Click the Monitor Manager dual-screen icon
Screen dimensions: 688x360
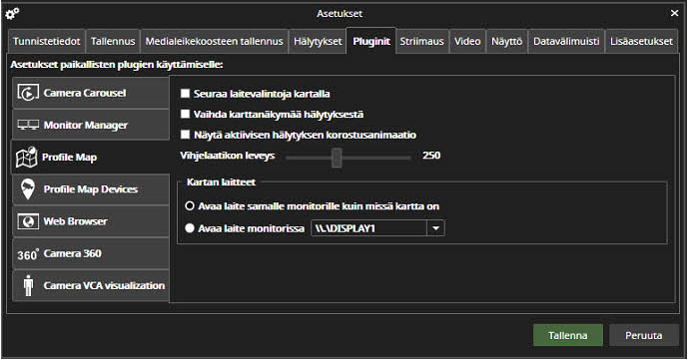[x=28, y=126]
